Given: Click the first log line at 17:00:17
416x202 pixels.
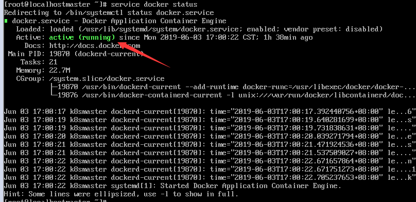Looking at the screenshot, I should tap(210, 112).
